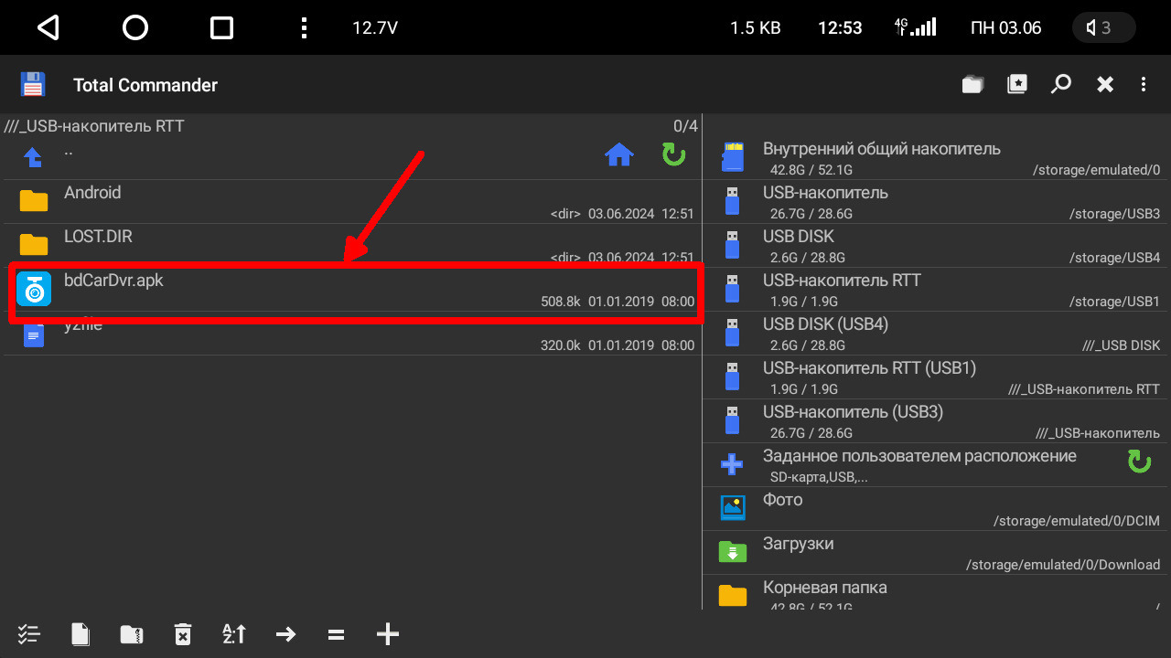Click the Total Commander title text

pos(145,85)
